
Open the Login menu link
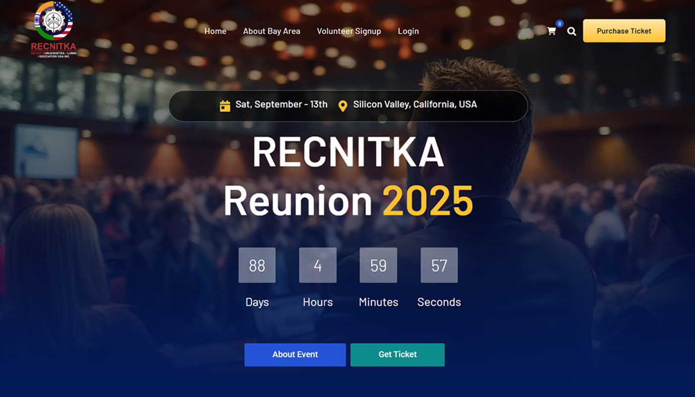(x=408, y=31)
